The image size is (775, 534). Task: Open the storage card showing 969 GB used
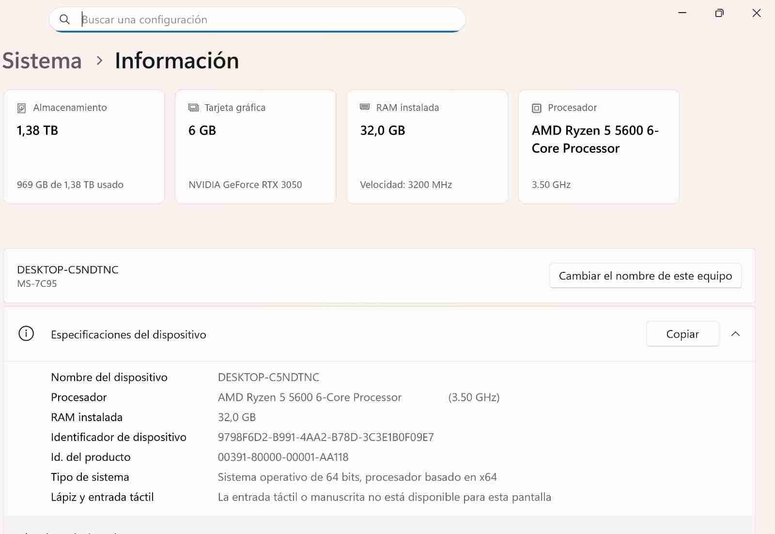84,146
